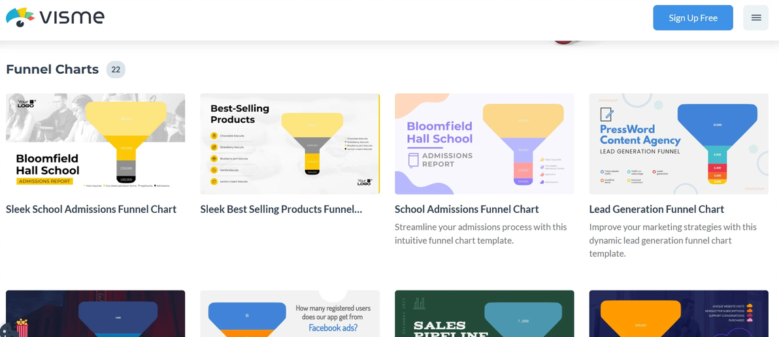Open the popcorn cinema funnel thumbnail
The width and height of the screenshot is (779, 337).
[x=95, y=313]
